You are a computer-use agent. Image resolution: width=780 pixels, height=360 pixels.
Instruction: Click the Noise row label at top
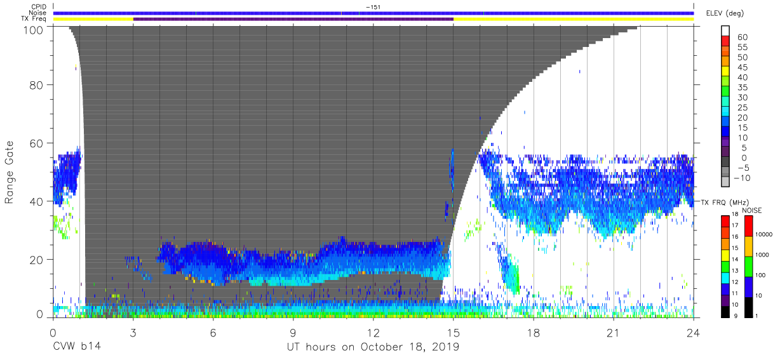pos(39,13)
